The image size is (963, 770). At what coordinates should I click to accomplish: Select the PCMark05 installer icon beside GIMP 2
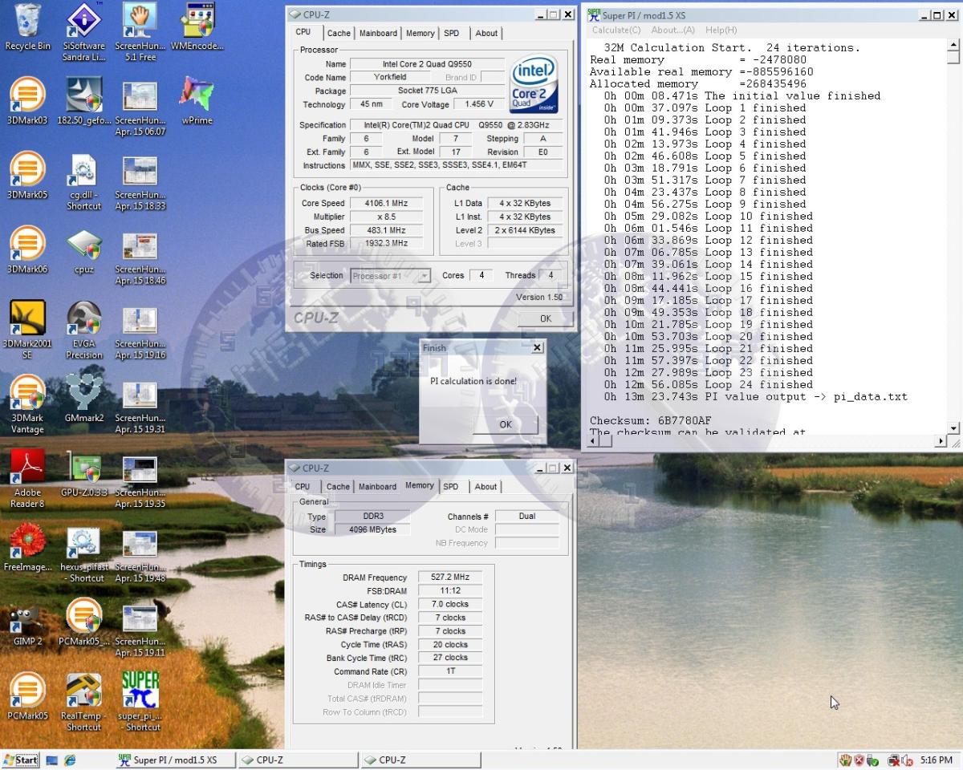click(83, 623)
